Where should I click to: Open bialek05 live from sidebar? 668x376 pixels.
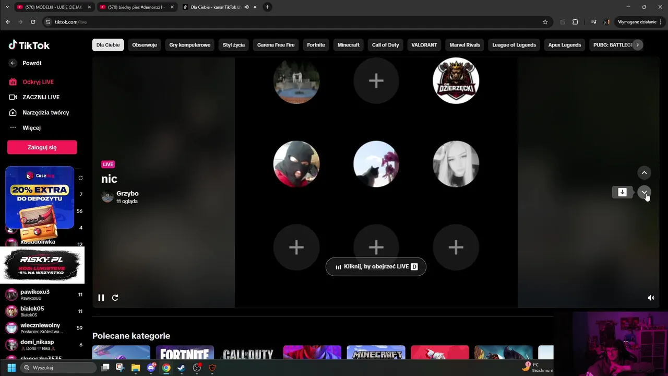(44, 311)
